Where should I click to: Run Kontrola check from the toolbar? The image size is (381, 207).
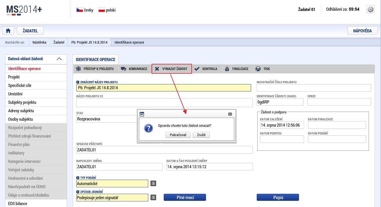pos(206,69)
